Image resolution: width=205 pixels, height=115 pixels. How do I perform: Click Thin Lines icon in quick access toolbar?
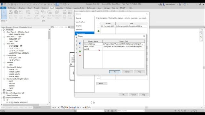point(57,4)
